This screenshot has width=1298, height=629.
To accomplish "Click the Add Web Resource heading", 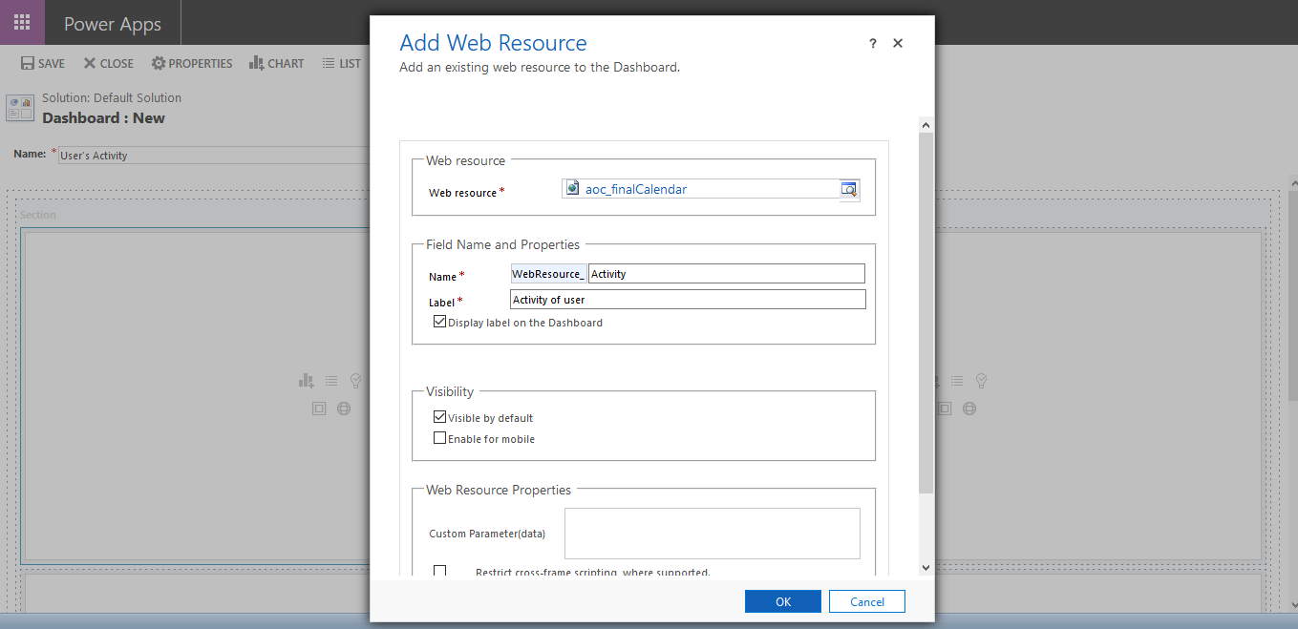I will [493, 43].
